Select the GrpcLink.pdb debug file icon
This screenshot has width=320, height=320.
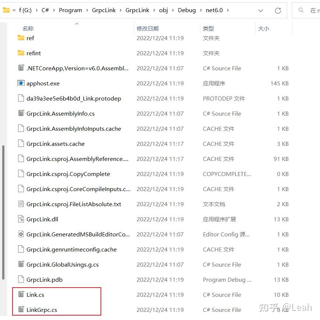tap(21, 279)
